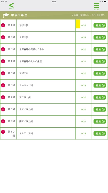The height and width of the screenshot is (193, 108).
Task: Open the hamburger MENU icon
Action: click(x=97, y=6)
